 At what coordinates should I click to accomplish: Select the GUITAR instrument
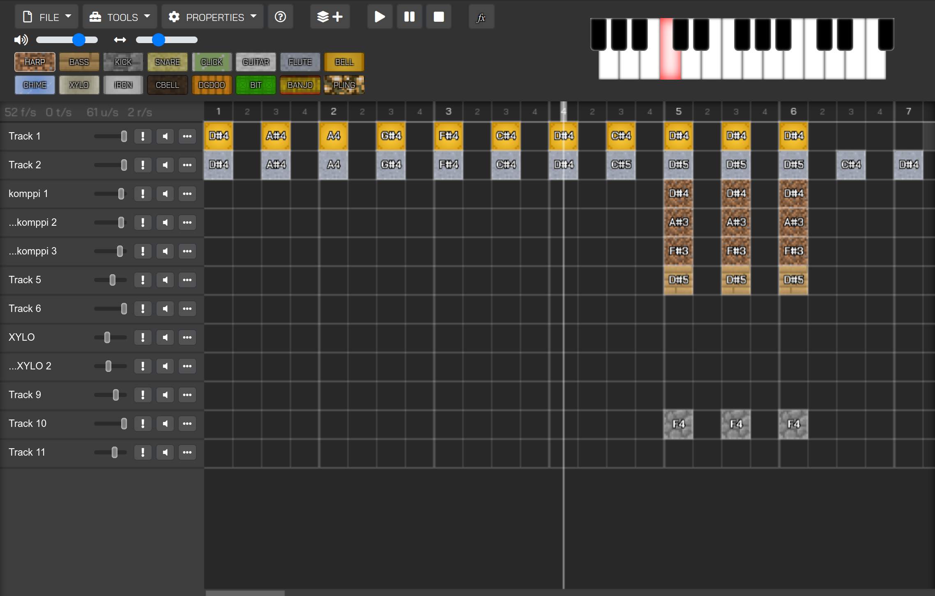coord(256,62)
